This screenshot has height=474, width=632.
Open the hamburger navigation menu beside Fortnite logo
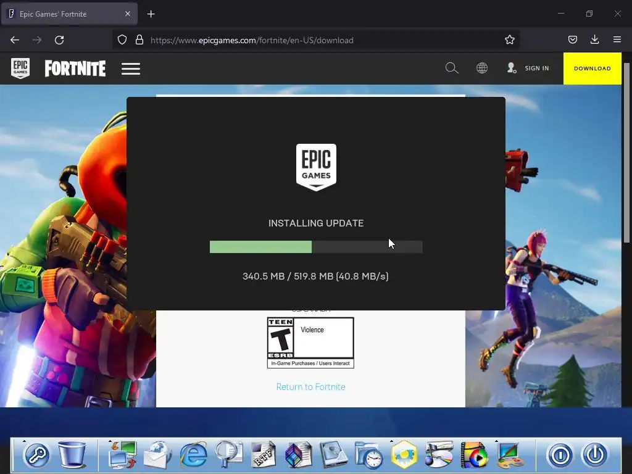coord(131,69)
